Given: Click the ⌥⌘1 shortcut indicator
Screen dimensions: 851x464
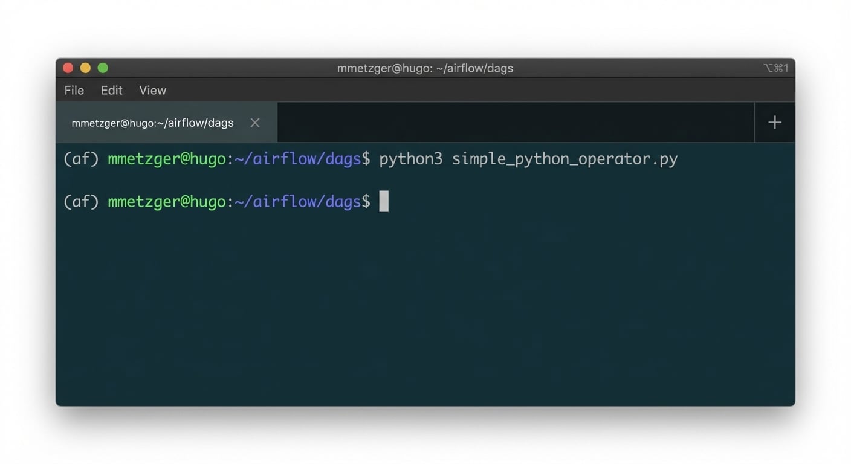Looking at the screenshot, I should (775, 68).
